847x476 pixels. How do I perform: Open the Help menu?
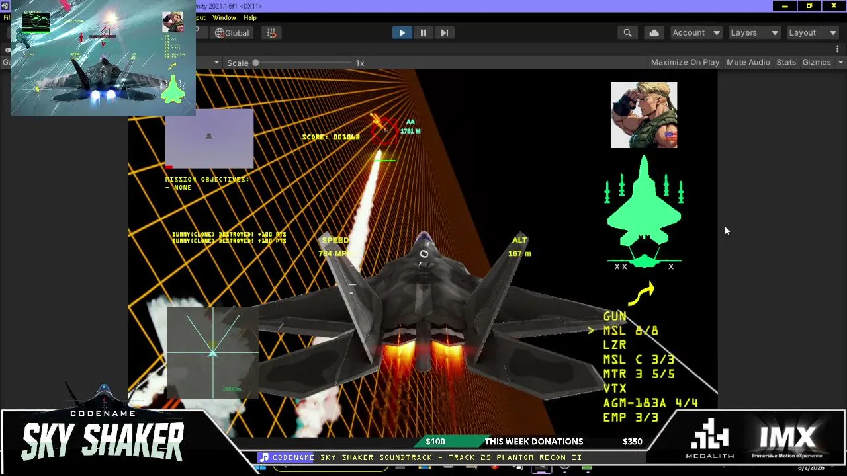pos(249,17)
